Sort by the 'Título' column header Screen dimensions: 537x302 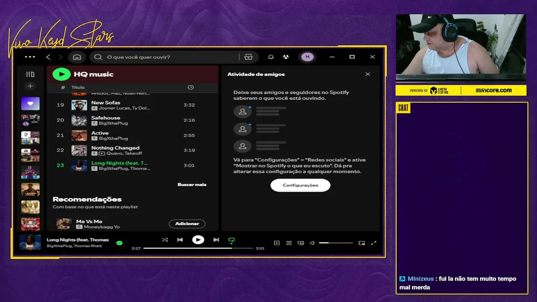pyautogui.click(x=78, y=87)
